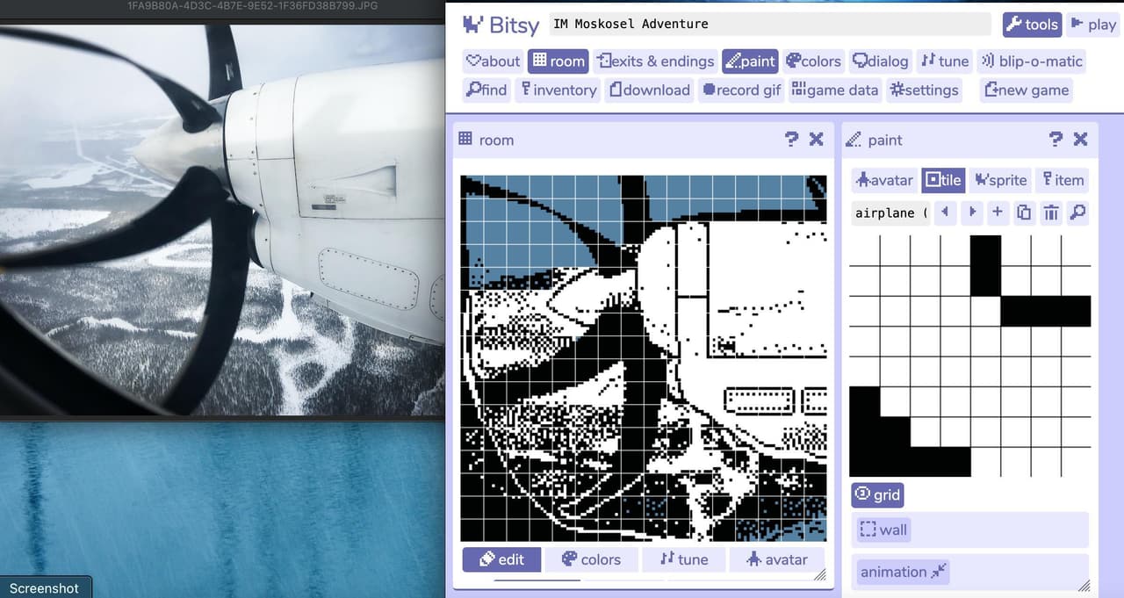Open the blip-o-matic panel
The width and height of the screenshot is (1124, 598).
[1031, 61]
